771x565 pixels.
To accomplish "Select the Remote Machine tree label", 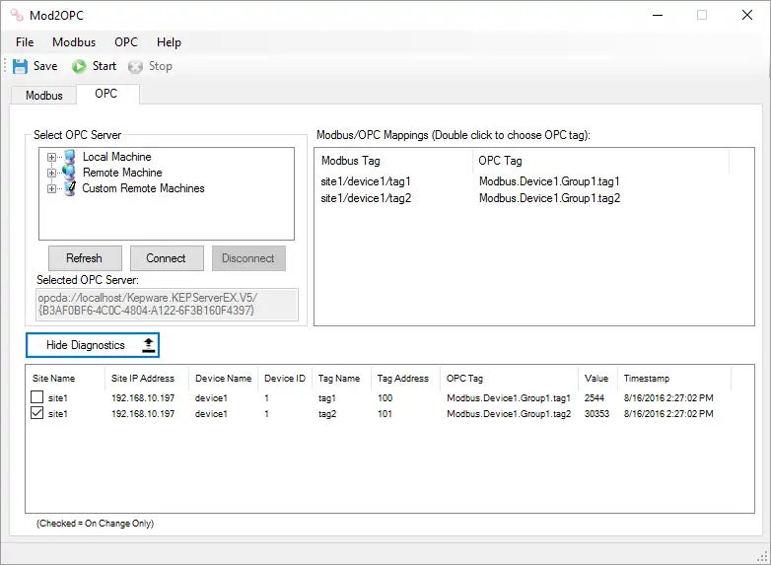I will (x=122, y=173).
